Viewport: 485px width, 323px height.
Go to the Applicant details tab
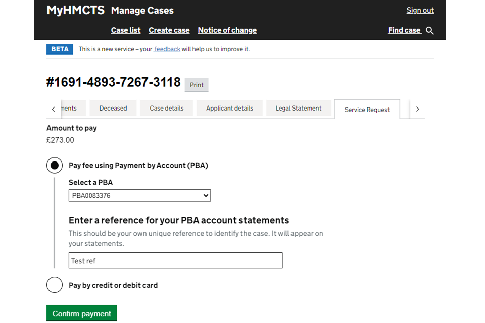229,108
